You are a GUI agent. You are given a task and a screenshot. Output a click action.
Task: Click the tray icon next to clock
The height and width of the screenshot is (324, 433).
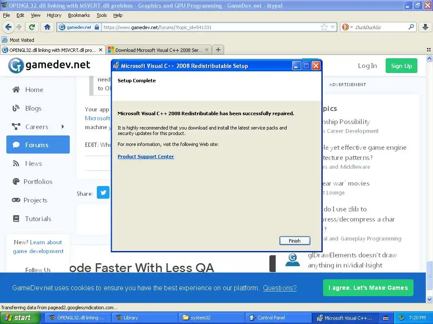click(x=402, y=318)
